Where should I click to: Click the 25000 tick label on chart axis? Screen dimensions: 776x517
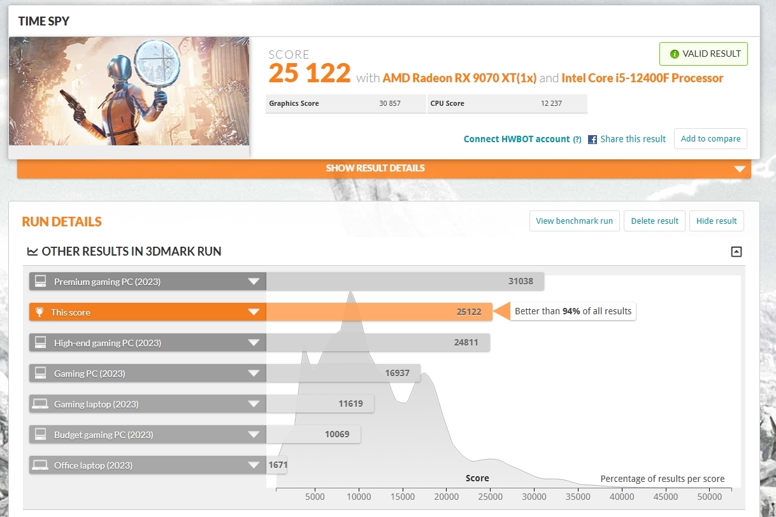[491, 497]
